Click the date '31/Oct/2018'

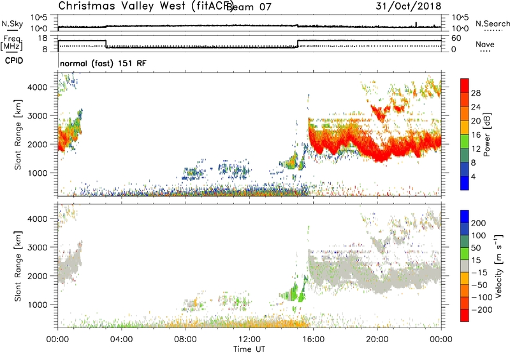[x=409, y=6]
